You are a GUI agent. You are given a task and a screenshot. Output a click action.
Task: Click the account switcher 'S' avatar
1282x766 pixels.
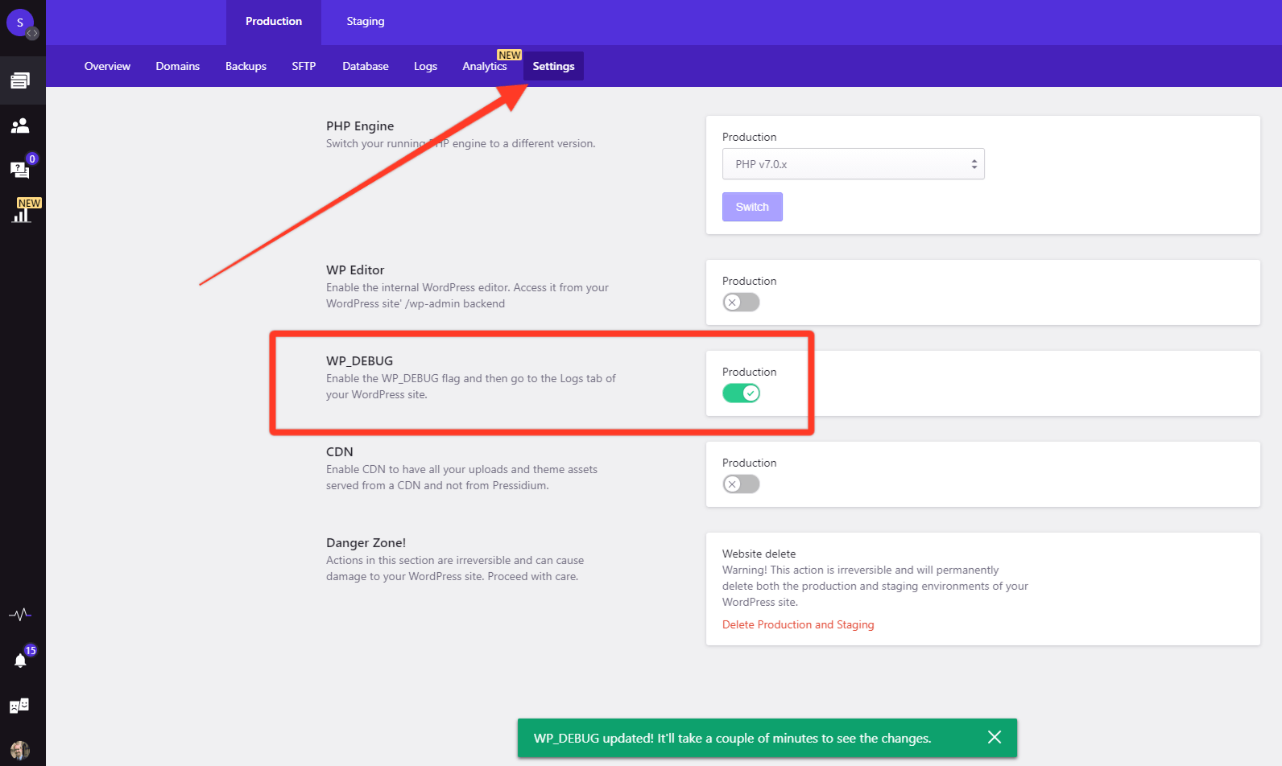point(20,23)
